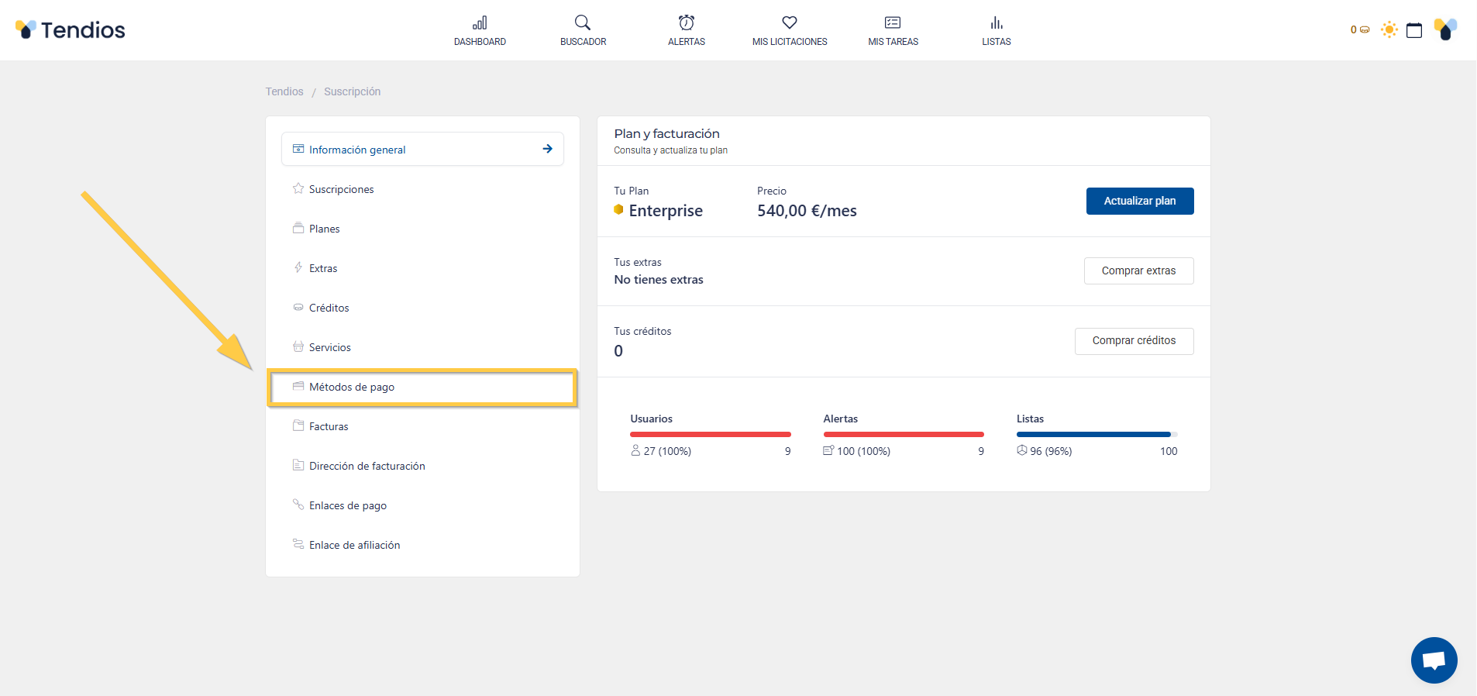This screenshot has height=696, width=1477.
Task: Open the Buscador magnifier icon
Action: 583,23
